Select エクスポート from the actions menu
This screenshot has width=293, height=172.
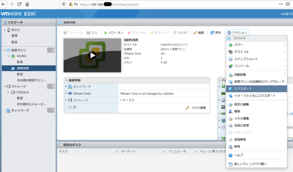pyautogui.click(x=242, y=89)
